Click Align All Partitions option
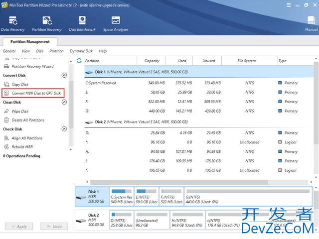319x239 pixels. [27, 138]
